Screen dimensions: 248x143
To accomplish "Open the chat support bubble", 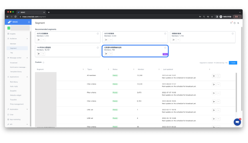I will (x=237, y=122).
